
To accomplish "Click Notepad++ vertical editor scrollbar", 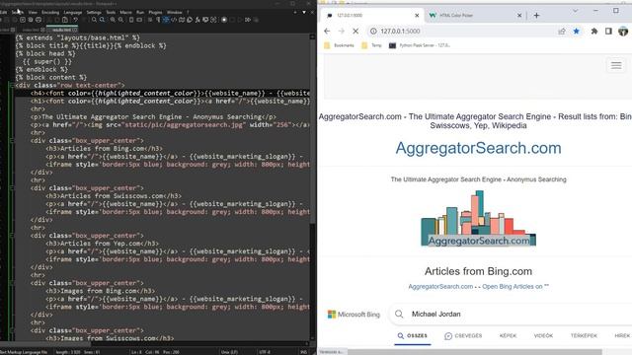I will click(312, 187).
